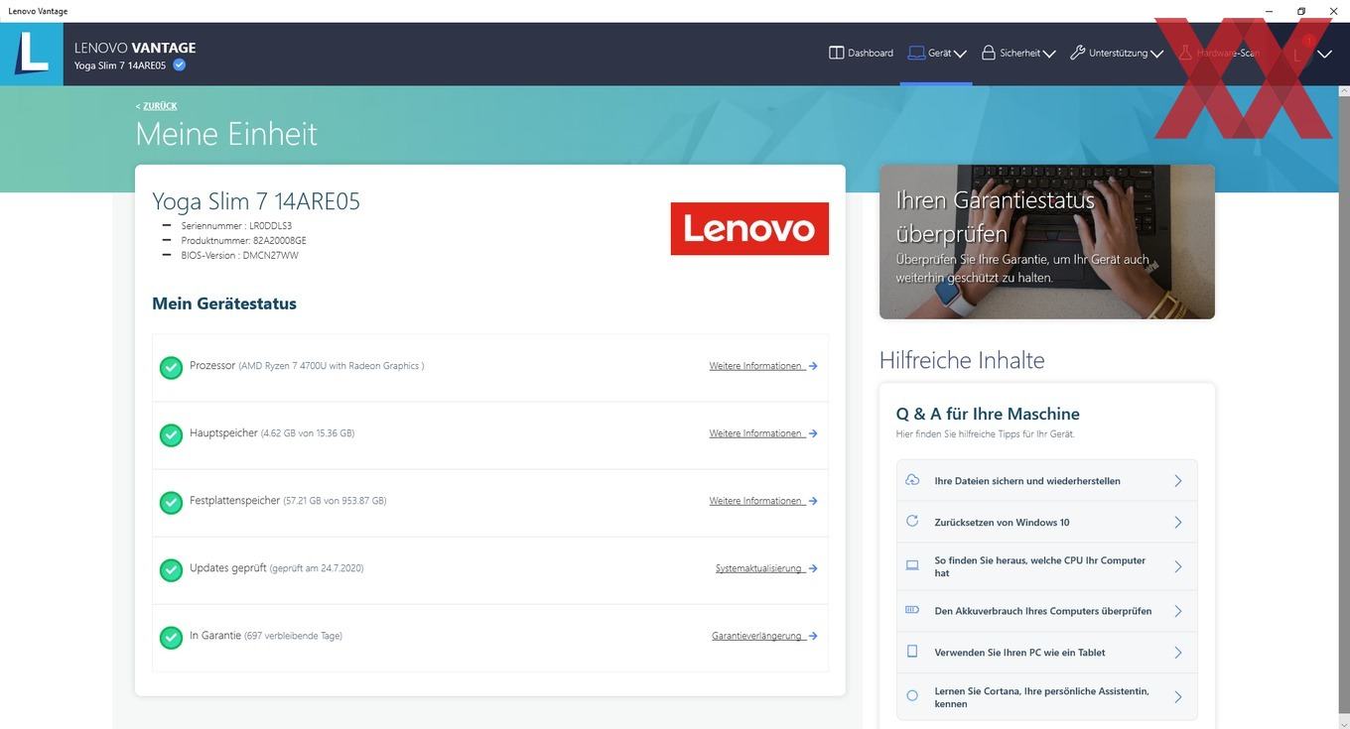The image size is (1350, 729).
Task: Expand chevron for the Tablet article row
Action: coord(1178,653)
